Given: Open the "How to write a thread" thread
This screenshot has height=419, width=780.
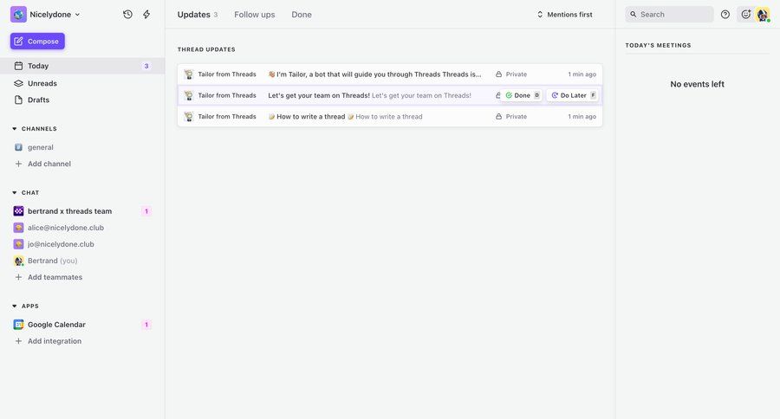Looking at the screenshot, I should click(390, 116).
